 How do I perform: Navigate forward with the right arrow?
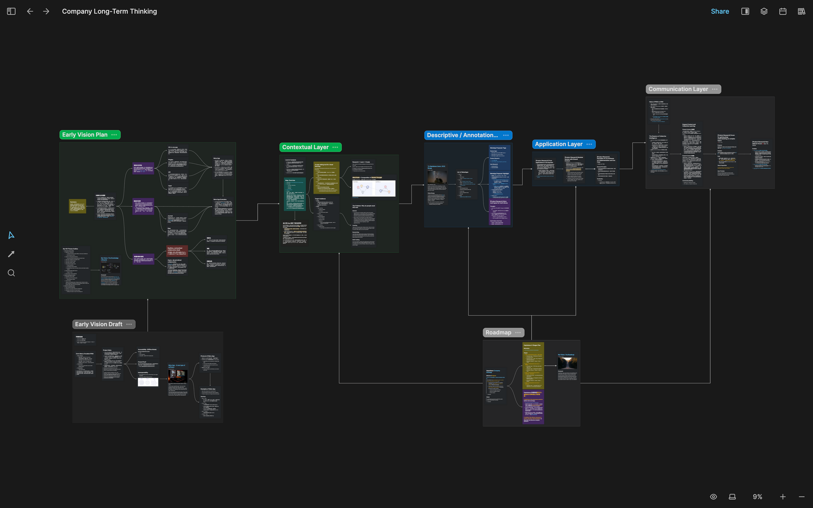click(46, 11)
